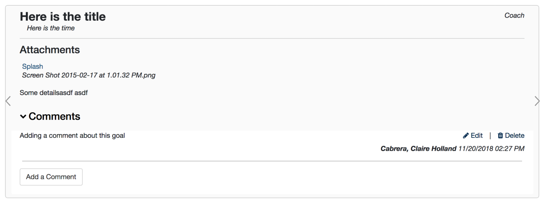Click the Screen Shot 2015-02-17 filename
The image size is (545, 202).
89,75
